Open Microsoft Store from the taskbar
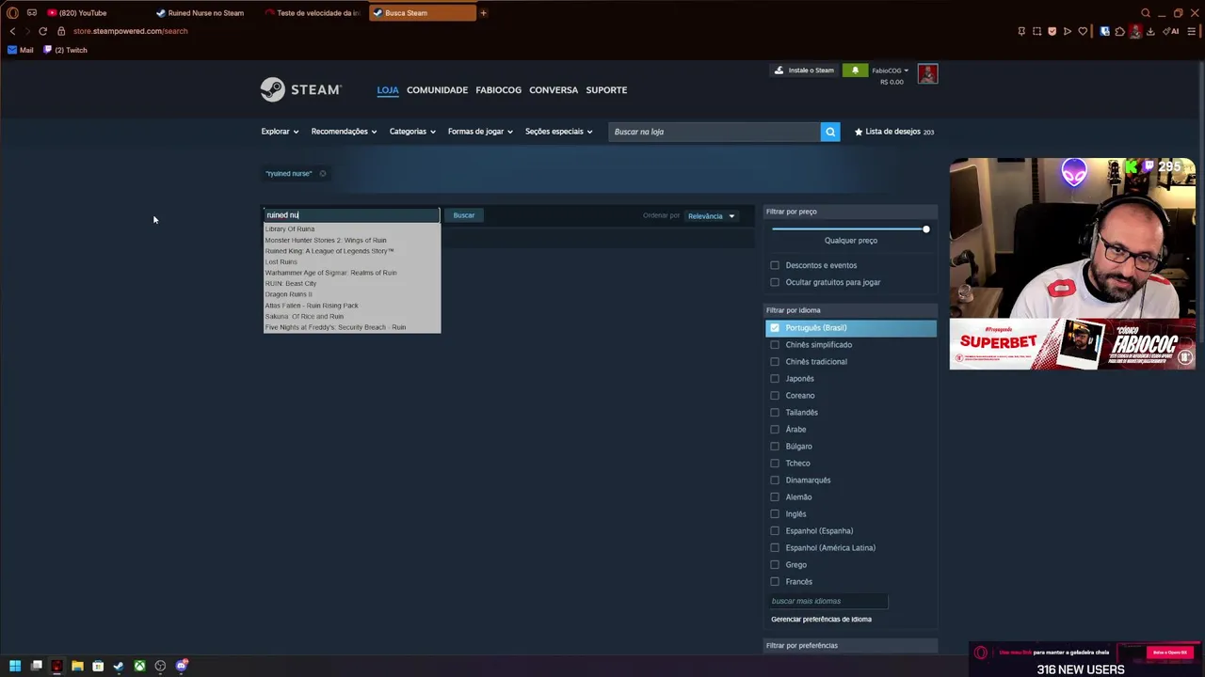The image size is (1205, 677). pyautogui.click(x=98, y=666)
